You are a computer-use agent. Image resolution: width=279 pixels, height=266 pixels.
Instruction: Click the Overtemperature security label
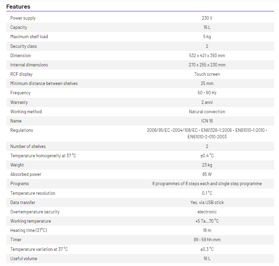(35, 212)
